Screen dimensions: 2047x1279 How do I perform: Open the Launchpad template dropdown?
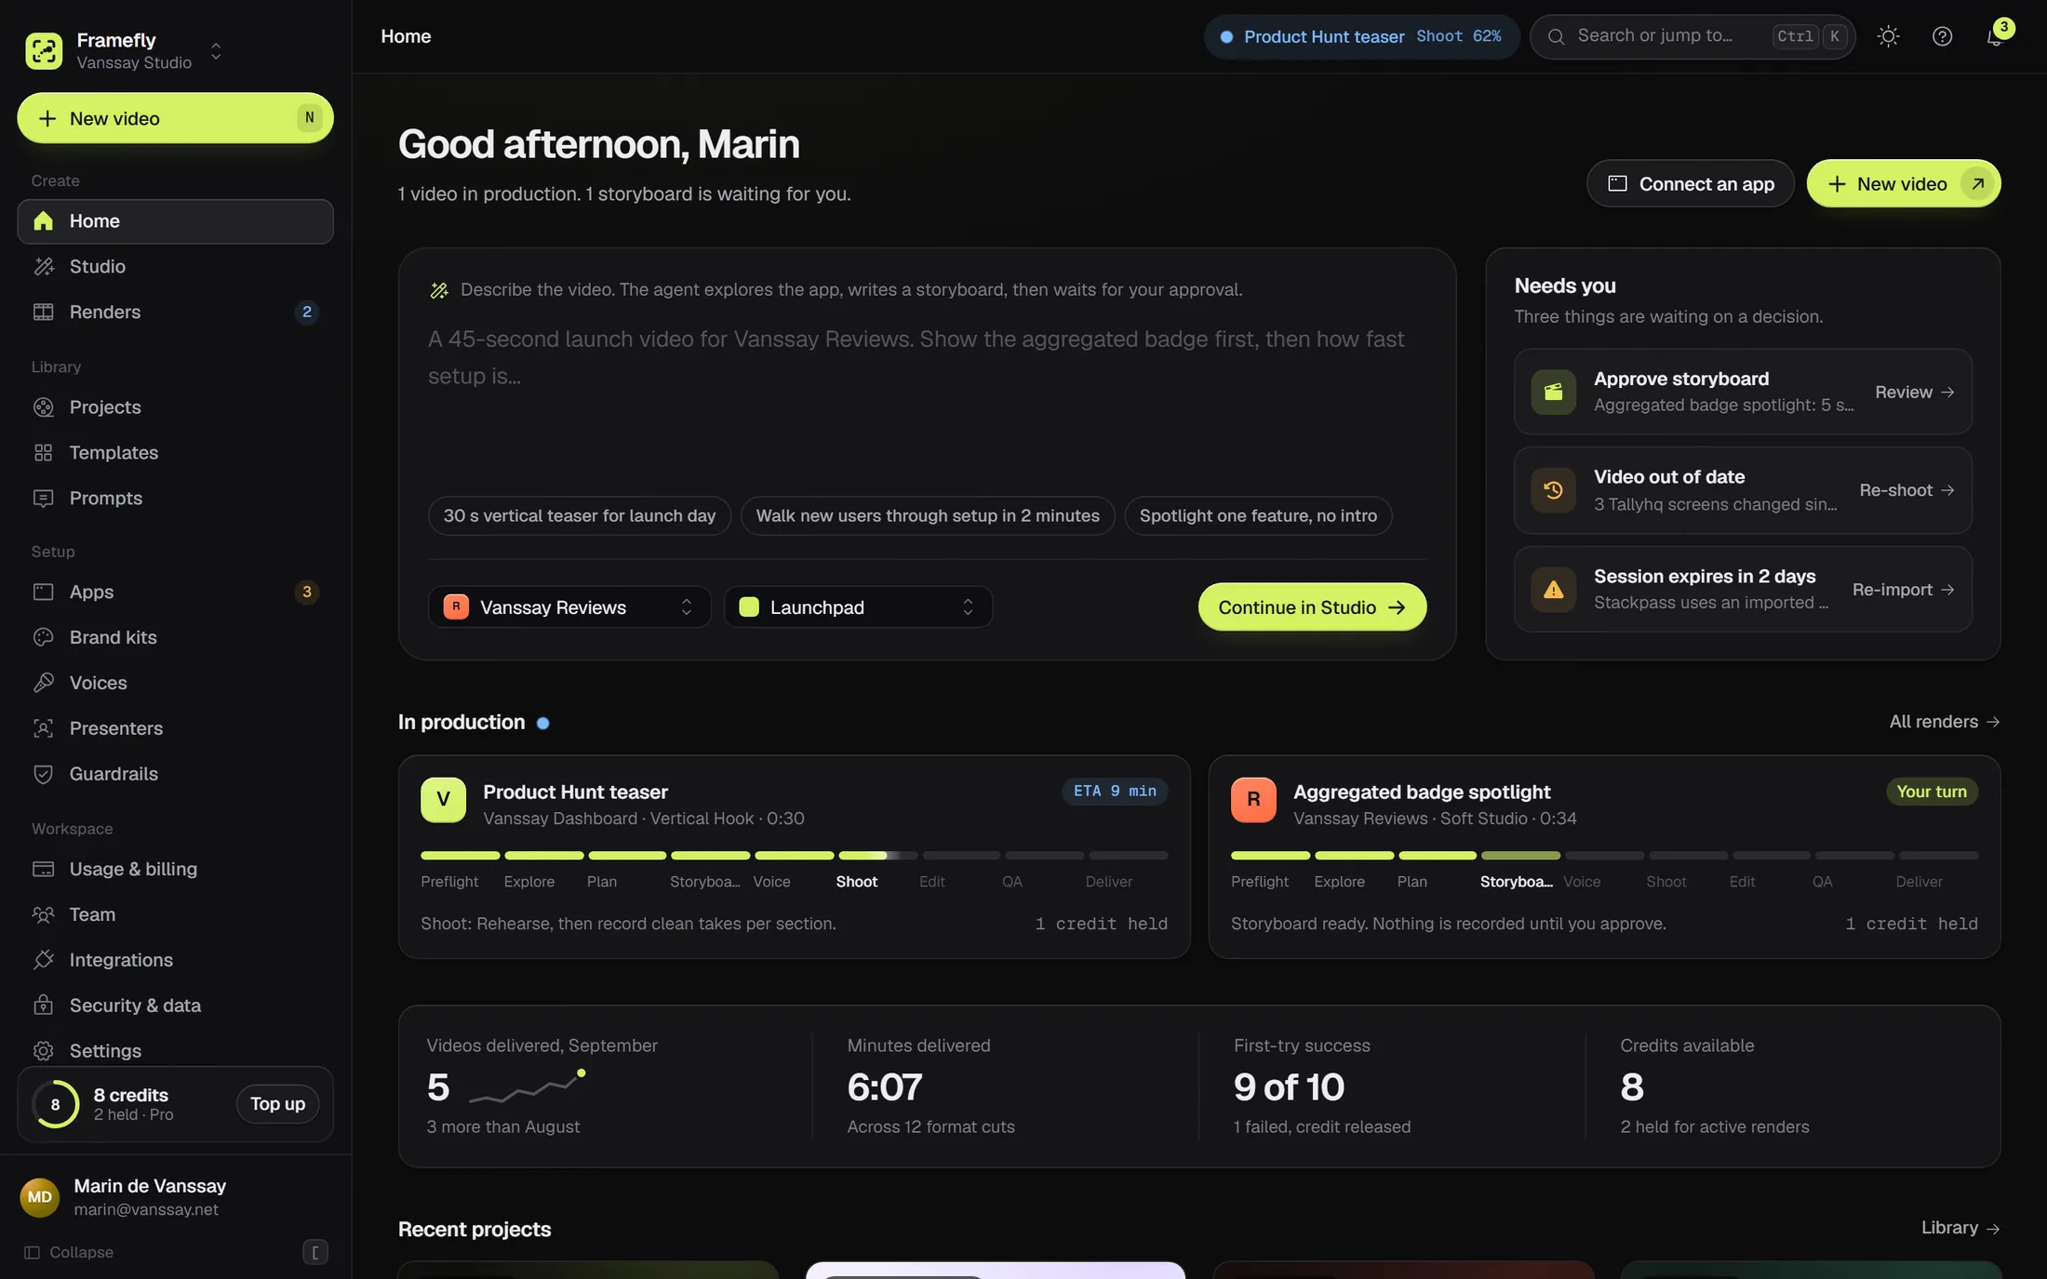[x=858, y=606]
